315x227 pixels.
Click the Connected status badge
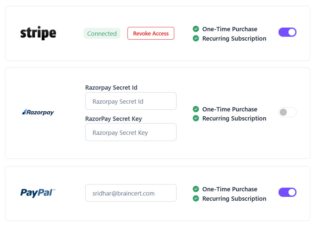[x=102, y=33]
